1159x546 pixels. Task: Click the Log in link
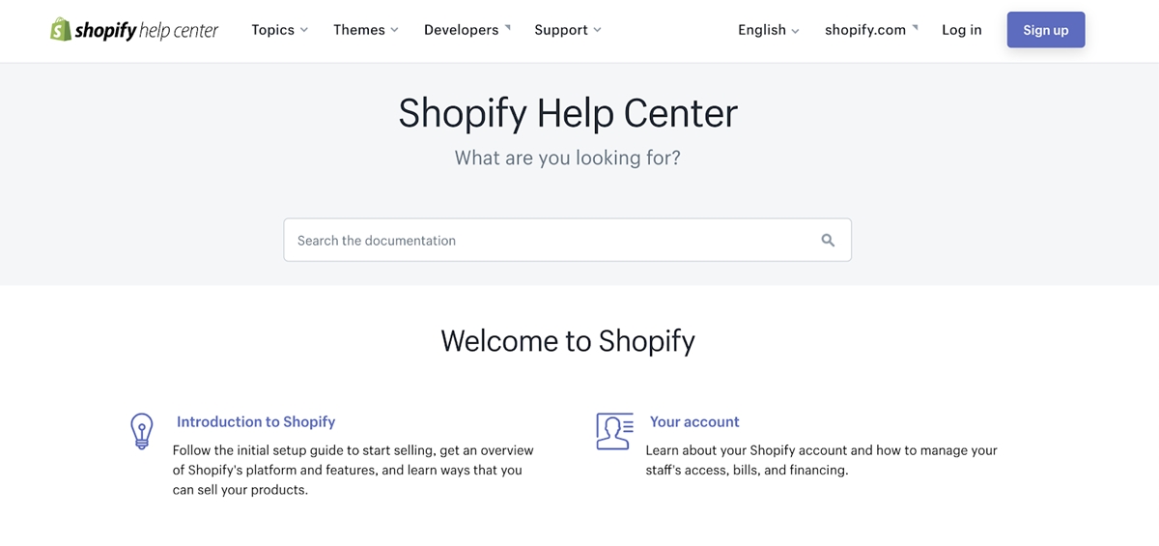[x=962, y=30]
